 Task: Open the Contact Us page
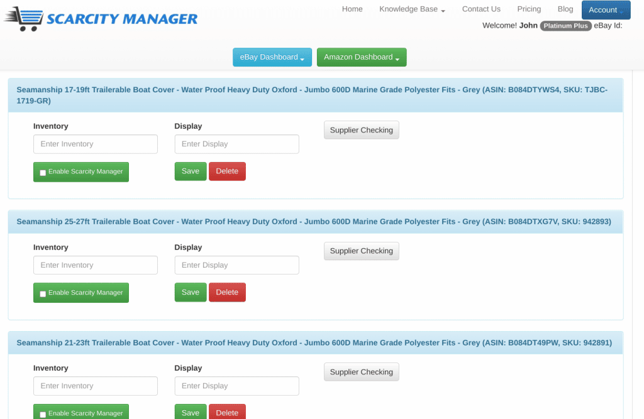(x=481, y=9)
